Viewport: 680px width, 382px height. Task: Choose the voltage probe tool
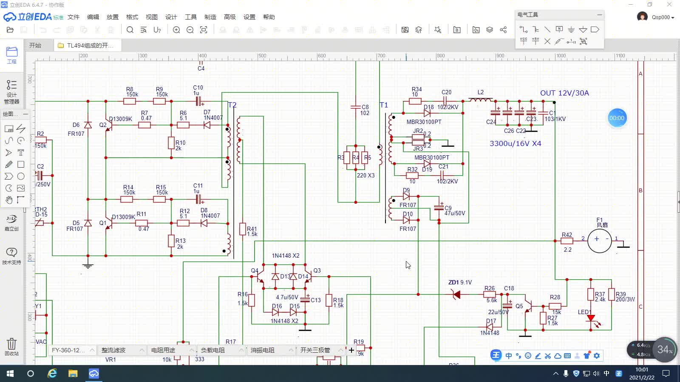point(559,41)
